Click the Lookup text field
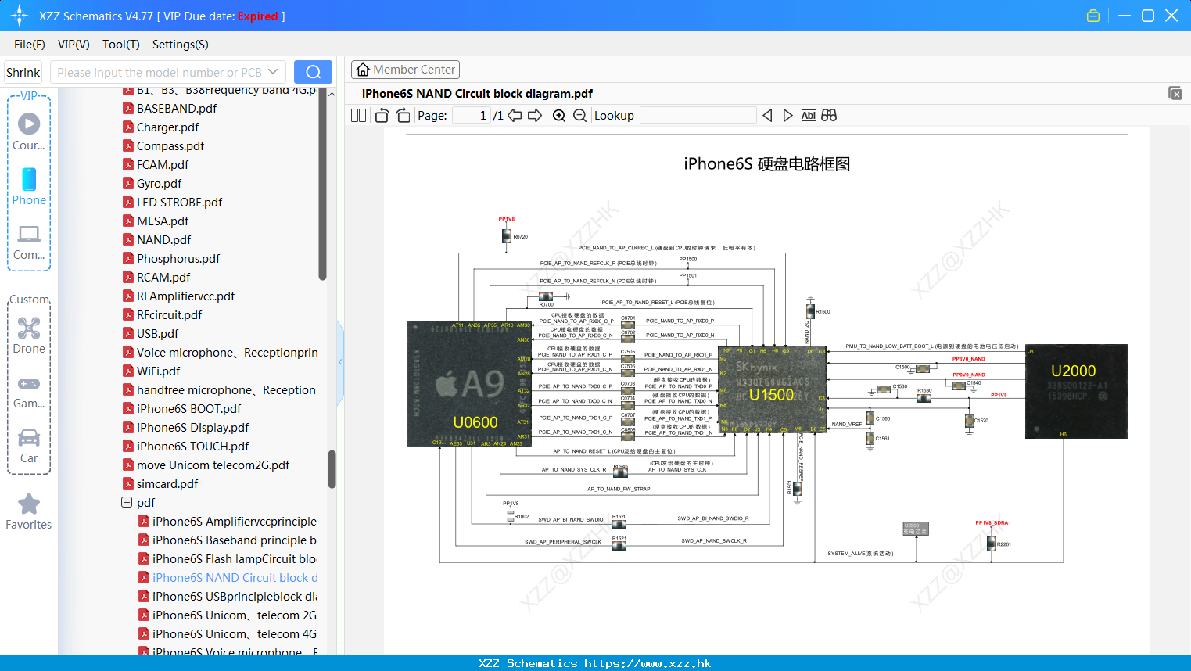 pos(698,115)
